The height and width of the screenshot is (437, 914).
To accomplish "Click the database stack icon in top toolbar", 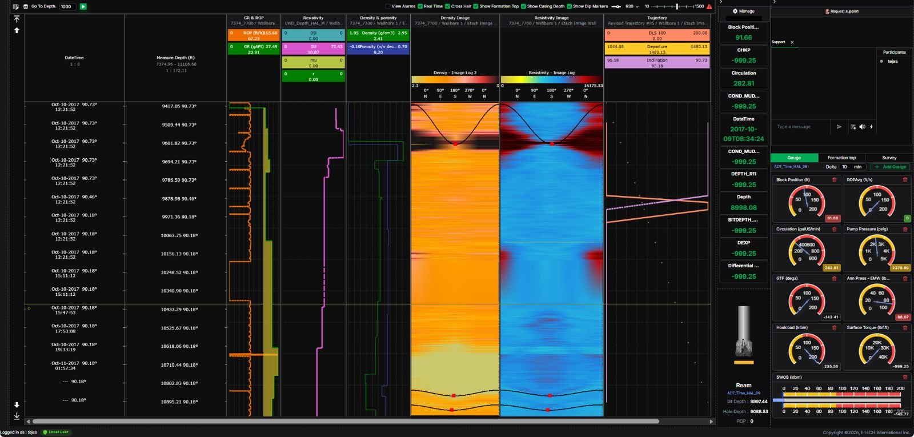I will [26, 6].
